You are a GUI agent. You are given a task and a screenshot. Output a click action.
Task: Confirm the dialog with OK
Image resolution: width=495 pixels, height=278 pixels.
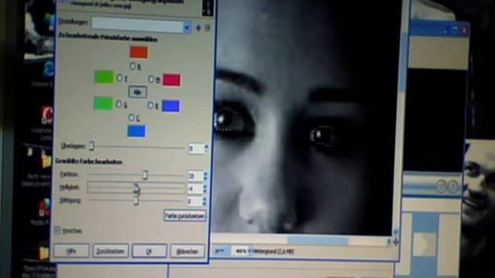pyautogui.click(x=149, y=251)
